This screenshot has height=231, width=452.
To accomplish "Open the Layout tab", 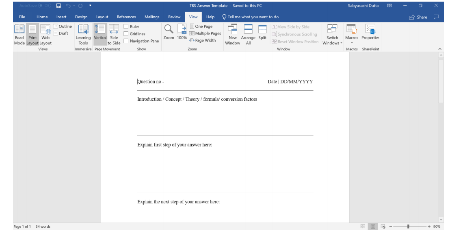I will (x=102, y=17).
